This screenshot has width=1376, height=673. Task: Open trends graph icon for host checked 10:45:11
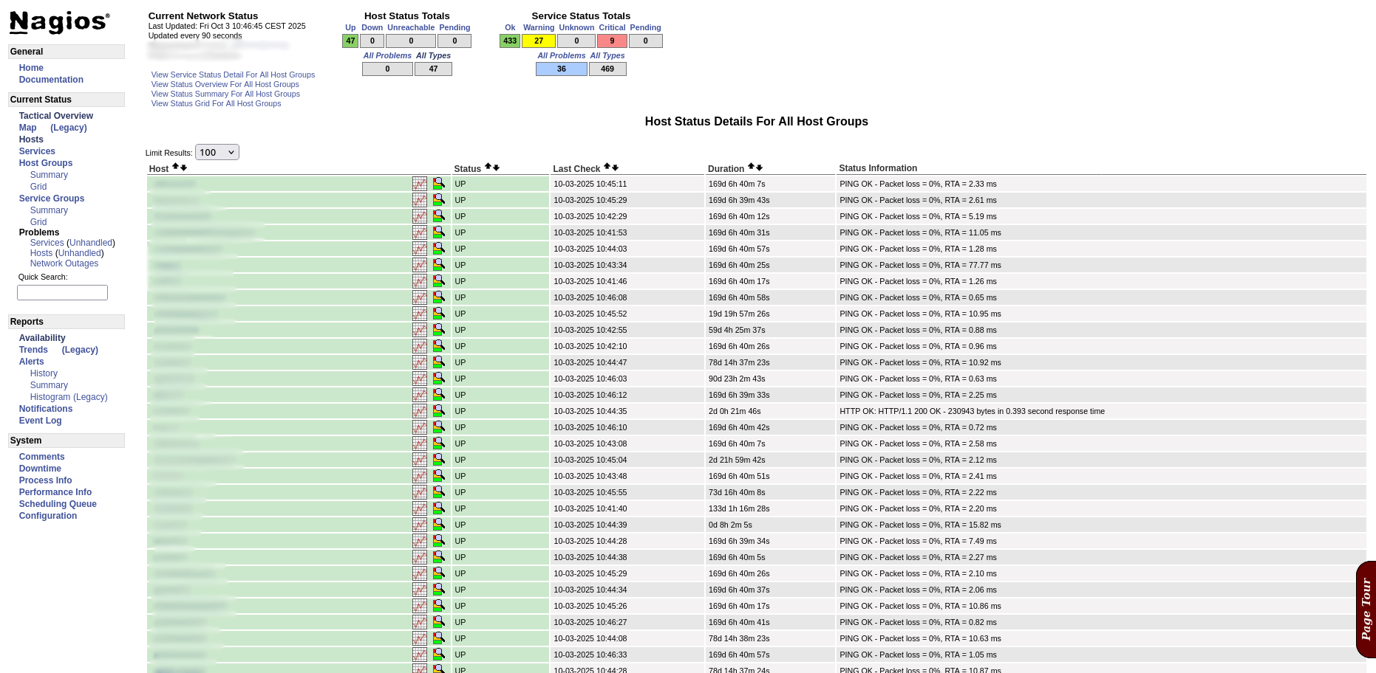(x=420, y=184)
